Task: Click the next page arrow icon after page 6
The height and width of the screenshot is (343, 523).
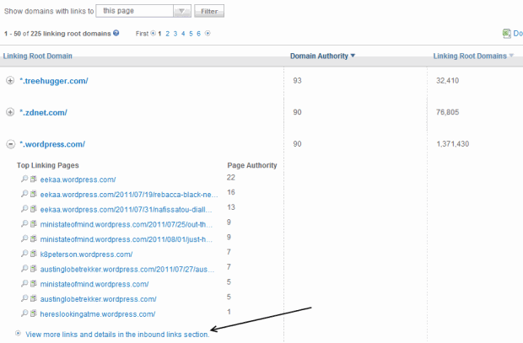Action: coord(208,34)
